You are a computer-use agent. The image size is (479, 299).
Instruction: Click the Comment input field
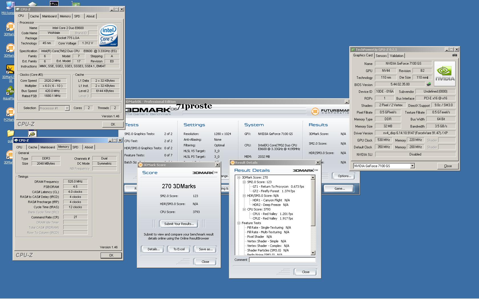[282, 260]
